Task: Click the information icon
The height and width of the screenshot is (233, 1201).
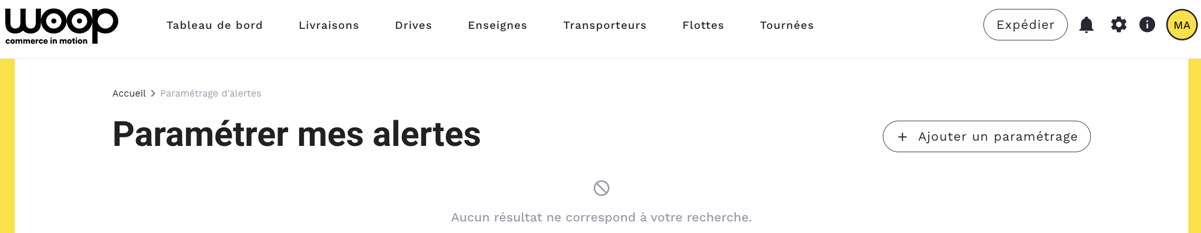Action: point(1147,25)
